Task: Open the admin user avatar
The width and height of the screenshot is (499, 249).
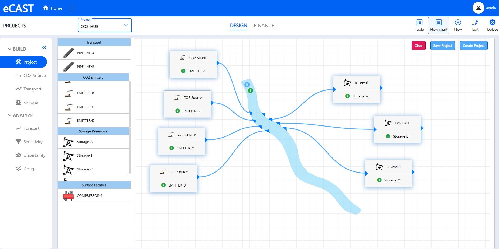Action: (x=478, y=8)
